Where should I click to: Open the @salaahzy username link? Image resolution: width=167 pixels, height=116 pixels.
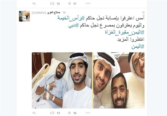click(39, 13)
